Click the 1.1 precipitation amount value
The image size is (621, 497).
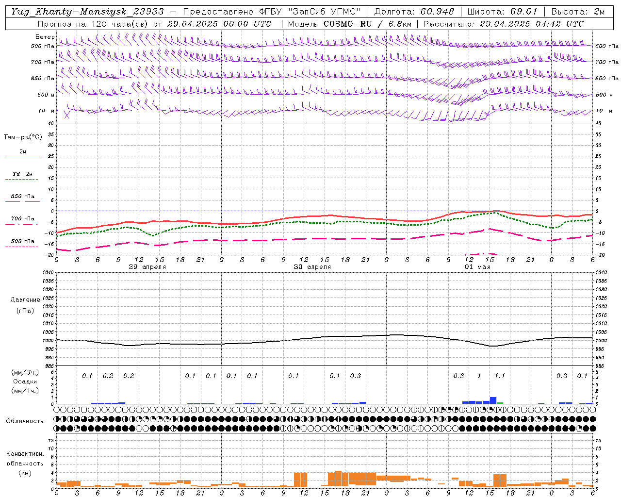pos(500,376)
